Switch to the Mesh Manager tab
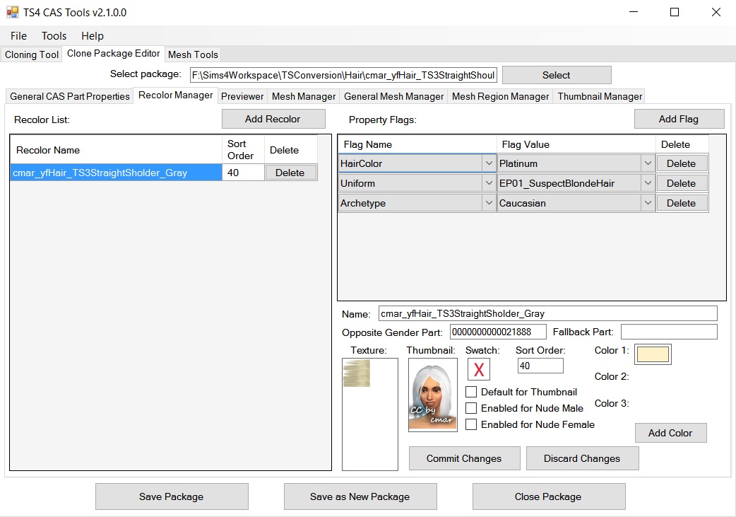 click(304, 96)
